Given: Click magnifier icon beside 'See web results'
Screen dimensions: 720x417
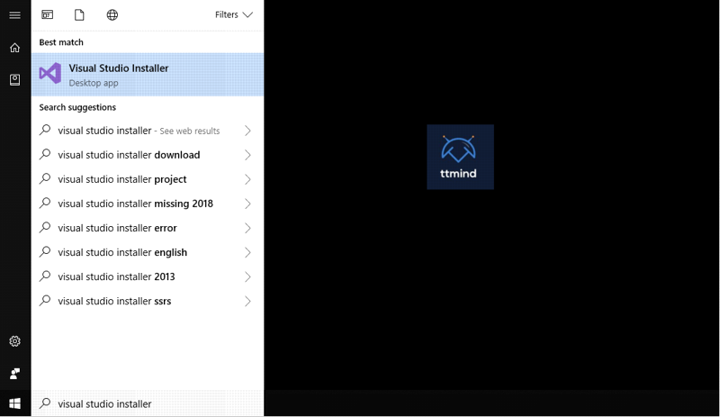Looking at the screenshot, I should coord(45,130).
